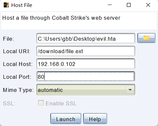Click the 'Local URI:' label
The height and width of the screenshot is (126, 158).
(16, 51)
